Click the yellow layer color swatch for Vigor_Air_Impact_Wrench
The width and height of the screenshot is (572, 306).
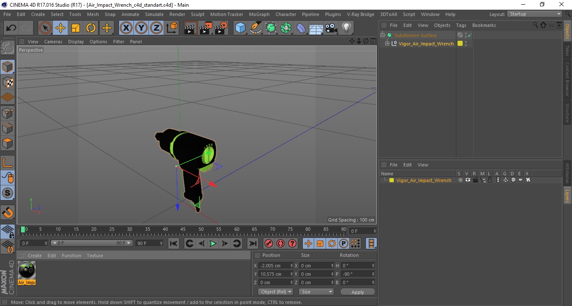(x=460, y=43)
